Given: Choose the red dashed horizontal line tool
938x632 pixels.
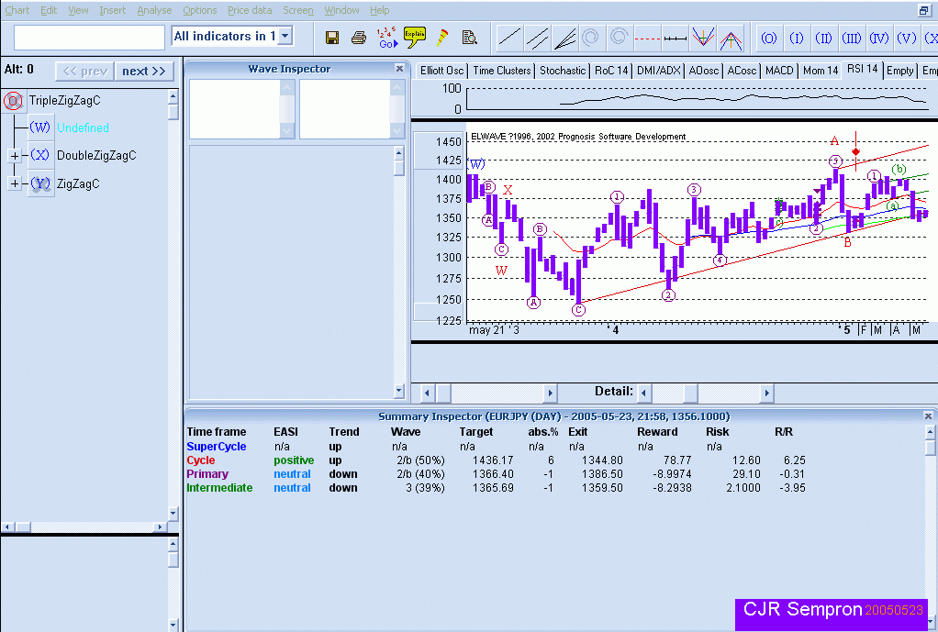Looking at the screenshot, I should 647,38.
